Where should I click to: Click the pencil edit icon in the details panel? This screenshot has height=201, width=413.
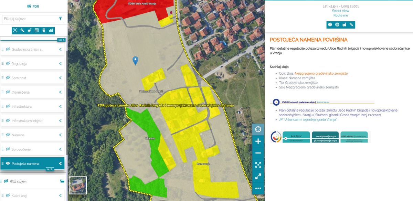(x=351, y=25)
